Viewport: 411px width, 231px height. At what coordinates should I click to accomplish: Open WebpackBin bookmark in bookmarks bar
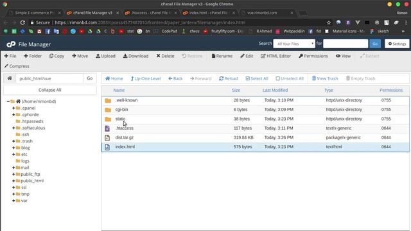click(291, 31)
